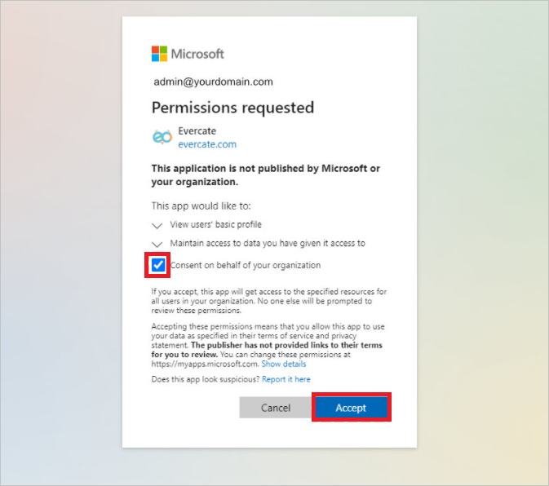Viewport: 549px width, 486px height.
Task: Click the https://myapps.microsoft.com URL text
Action: click(206, 364)
